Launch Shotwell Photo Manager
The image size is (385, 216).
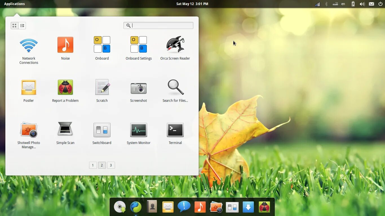(29, 135)
